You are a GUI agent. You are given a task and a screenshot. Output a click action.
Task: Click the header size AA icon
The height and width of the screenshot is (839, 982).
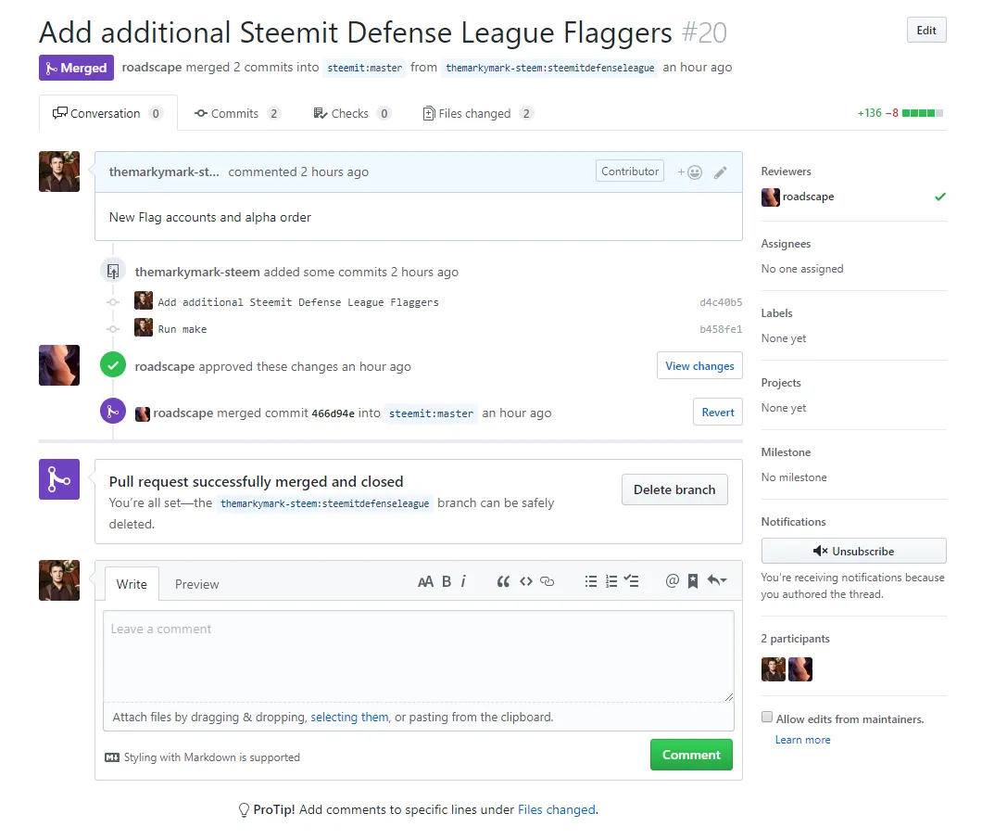tap(425, 581)
